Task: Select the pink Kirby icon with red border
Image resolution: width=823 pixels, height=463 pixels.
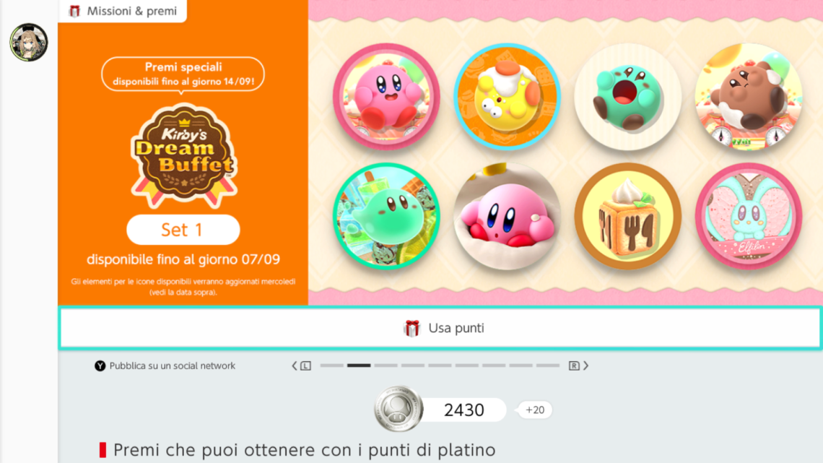Action: [x=386, y=97]
